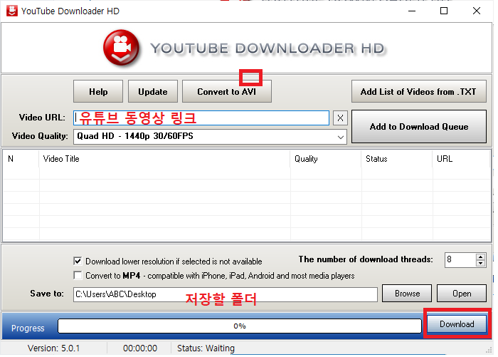Viewport: 498px width, 357px height.
Task: Click Browse to choose save folder
Action: click(x=407, y=294)
